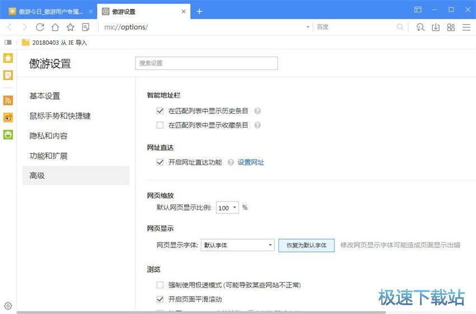This screenshot has height=314, width=476.
Task: Click help icon beside 开启网址直达功能
Action: [x=231, y=162]
